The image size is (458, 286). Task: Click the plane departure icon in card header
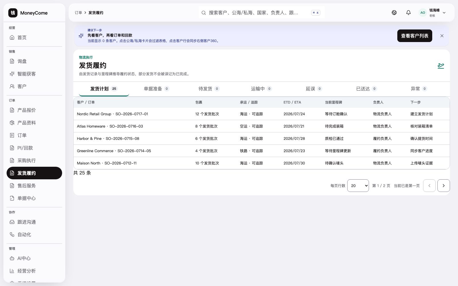point(441,66)
